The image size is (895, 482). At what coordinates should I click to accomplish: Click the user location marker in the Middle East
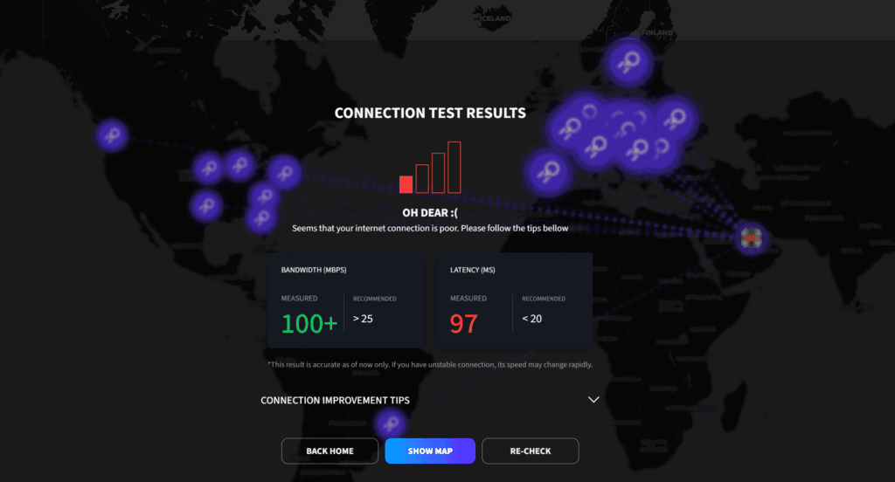point(751,238)
